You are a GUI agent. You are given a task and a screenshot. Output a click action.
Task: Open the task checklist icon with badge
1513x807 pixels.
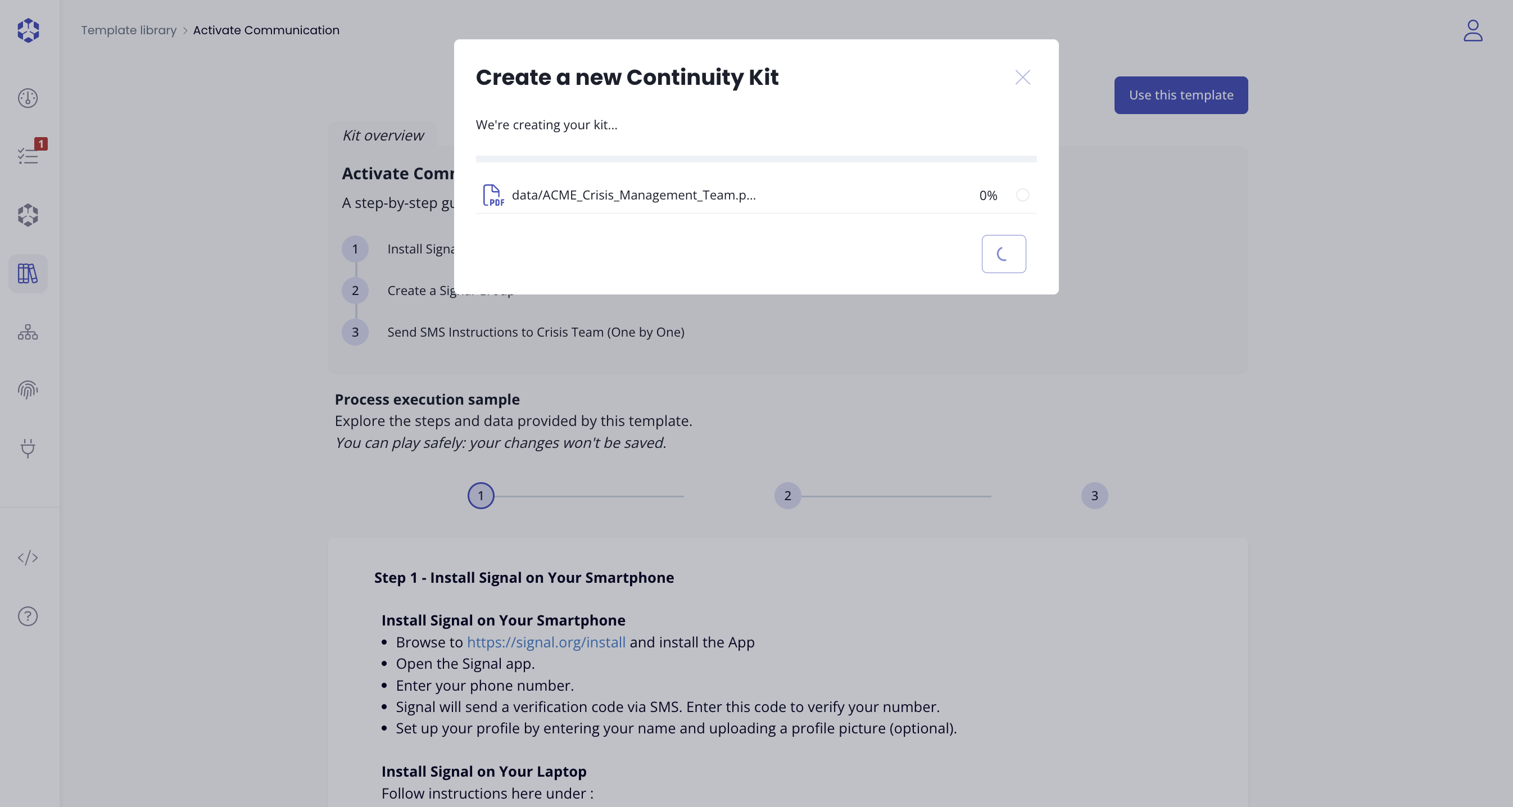click(28, 156)
